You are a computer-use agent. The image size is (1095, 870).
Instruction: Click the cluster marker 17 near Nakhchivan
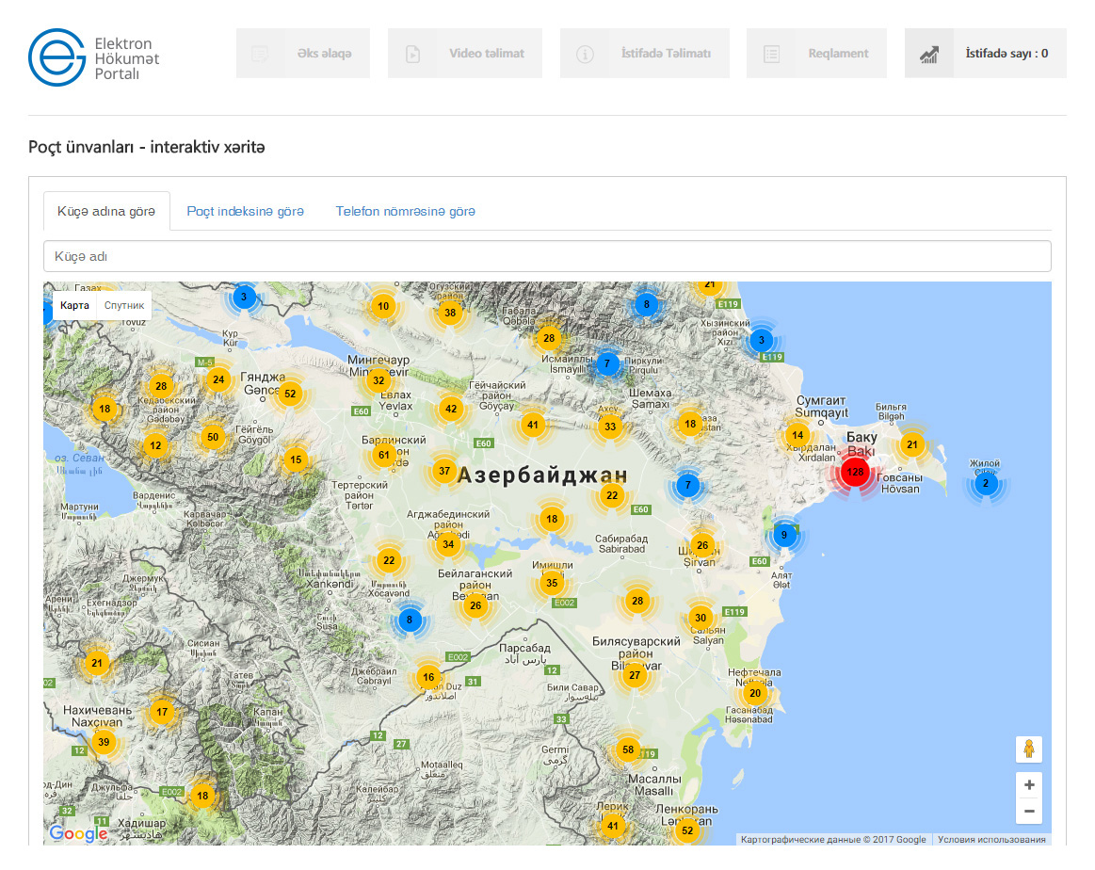(162, 712)
